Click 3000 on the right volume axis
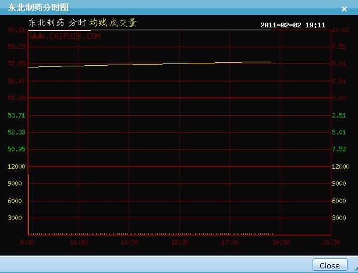 (x=339, y=218)
